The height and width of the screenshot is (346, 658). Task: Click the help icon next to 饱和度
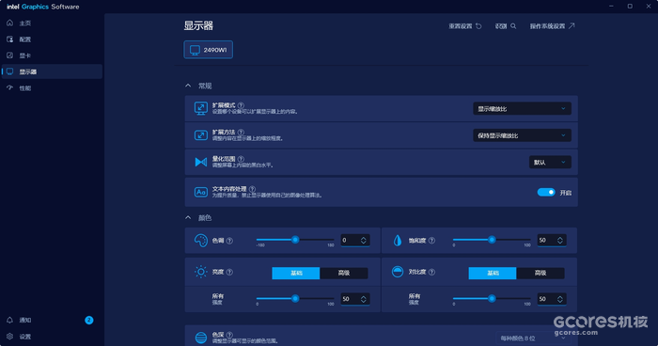(431, 241)
